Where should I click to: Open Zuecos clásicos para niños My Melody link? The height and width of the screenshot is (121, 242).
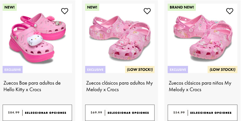pyautogui.click(x=200, y=86)
